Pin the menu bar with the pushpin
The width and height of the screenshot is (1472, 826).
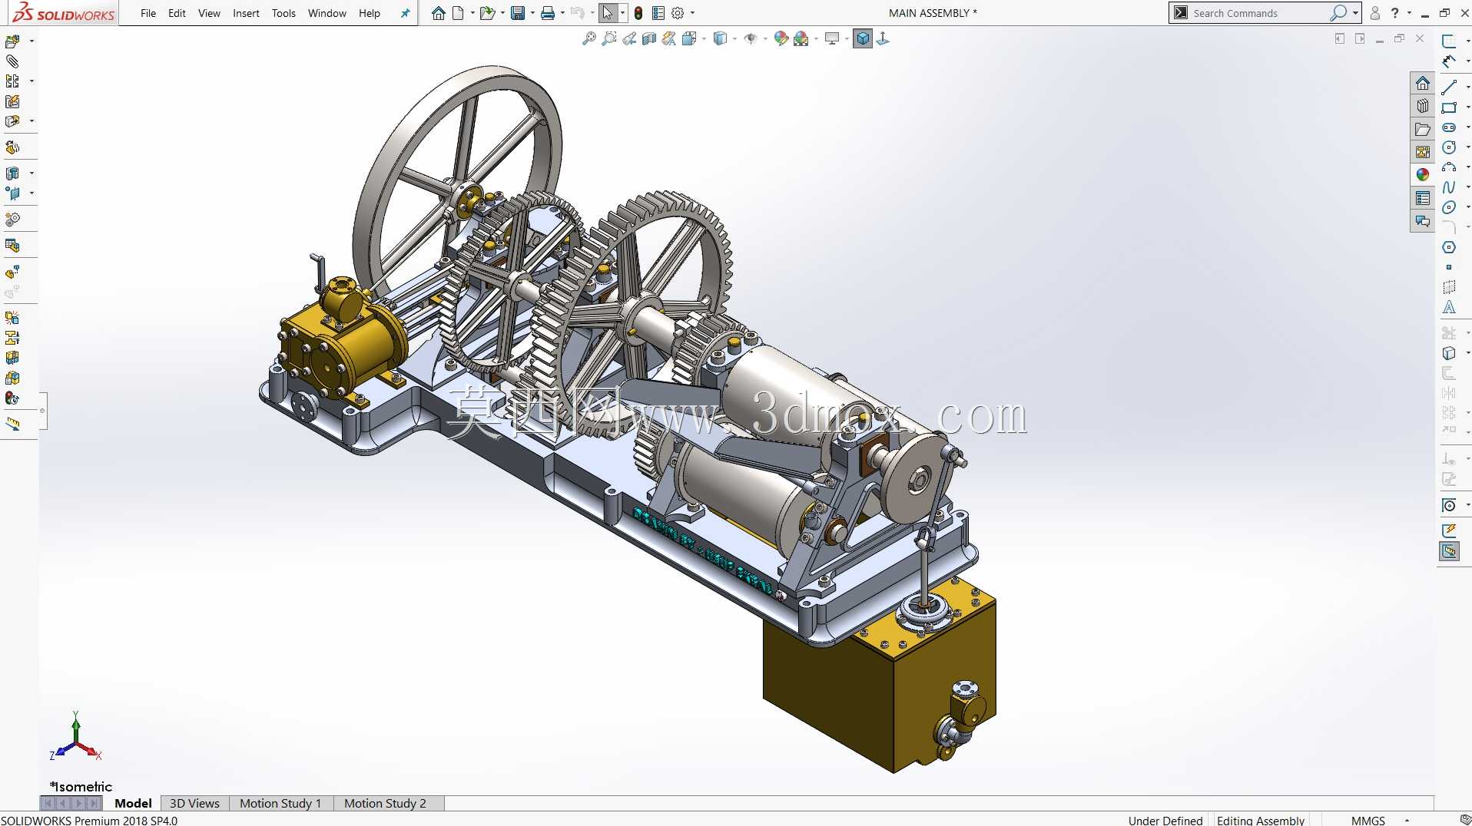point(405,13)
